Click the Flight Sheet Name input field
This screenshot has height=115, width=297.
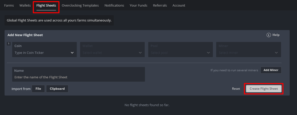[x=79, y=77]
